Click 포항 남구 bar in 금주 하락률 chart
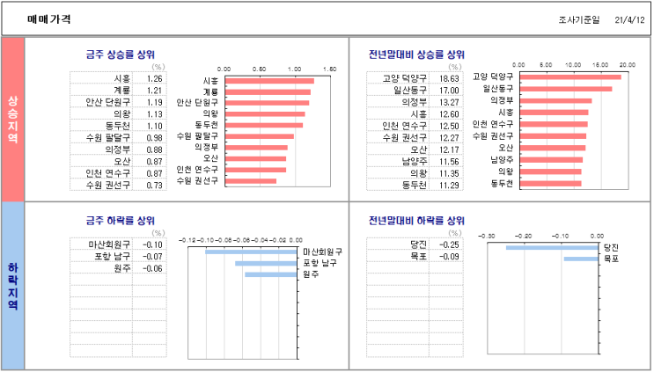654x372 pixels. [x=266, y=263]
